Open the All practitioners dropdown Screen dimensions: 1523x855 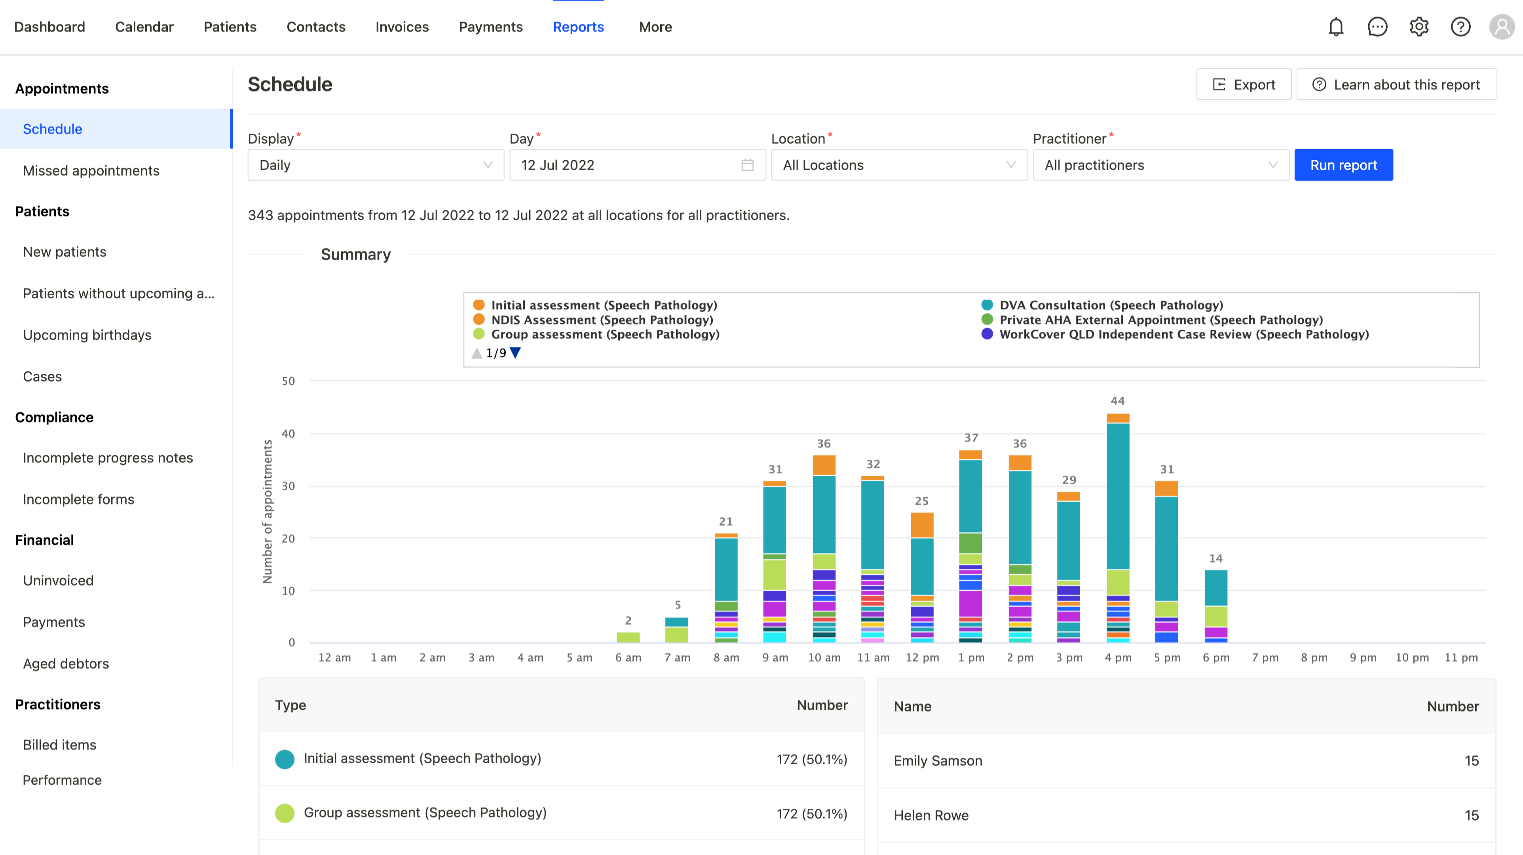coord(1160,165)
